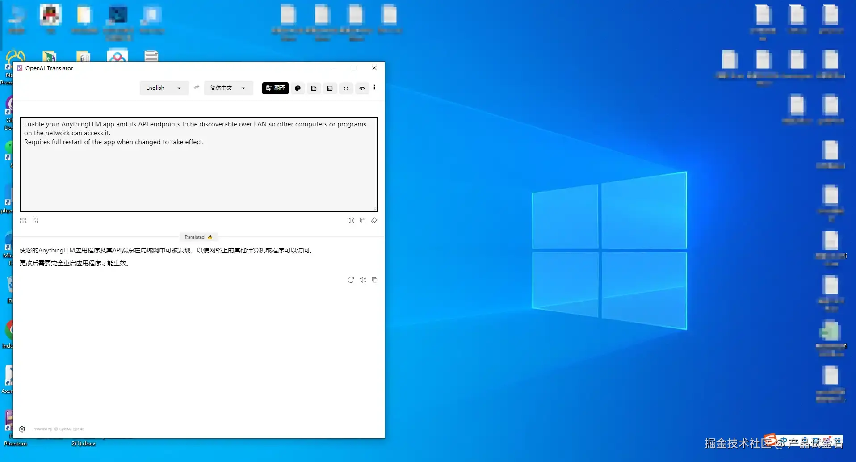This screenshot has height=462, width=856.
Task: Select the 2(1).docx desktop file label
Action: point(84,444)
